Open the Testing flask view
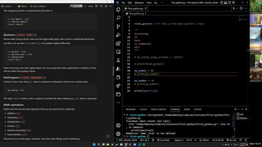 (118, 60)
